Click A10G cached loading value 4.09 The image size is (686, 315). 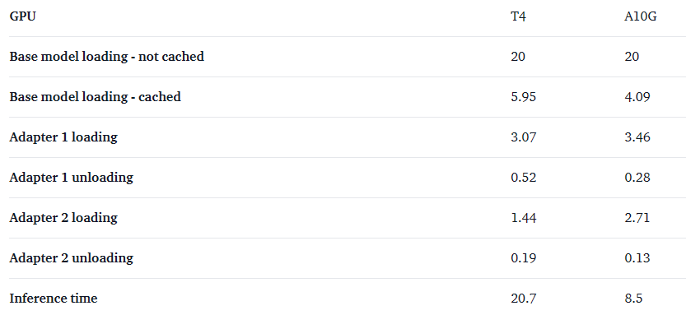coord(637,97)
